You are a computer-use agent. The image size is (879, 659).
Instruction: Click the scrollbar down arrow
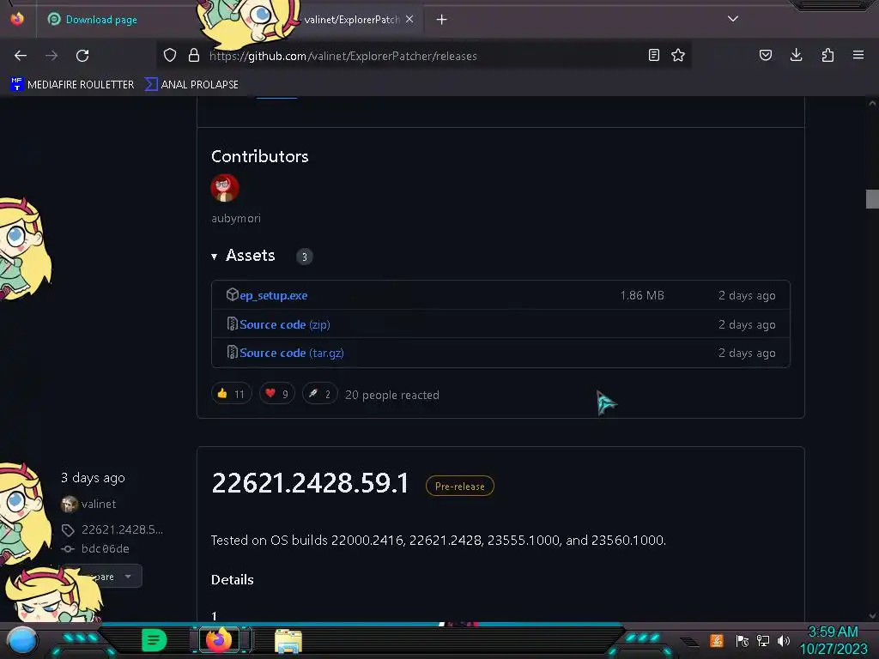coord(872,616)
